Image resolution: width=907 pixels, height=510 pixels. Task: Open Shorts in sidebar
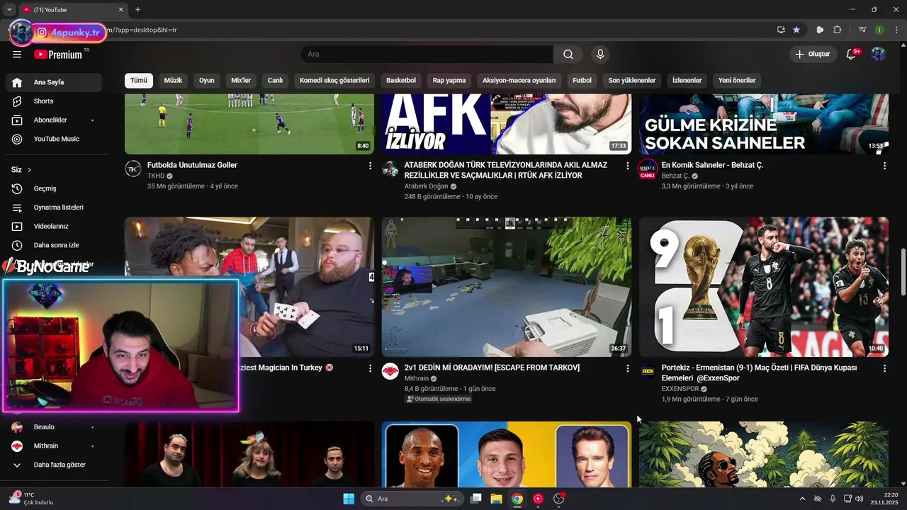click(x=55, y=101)
